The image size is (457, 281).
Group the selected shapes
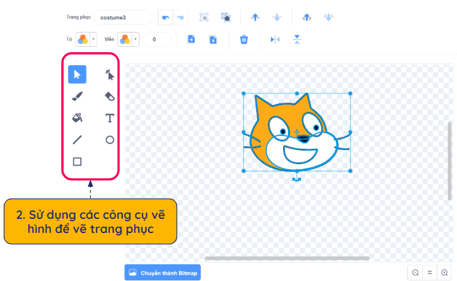[x=204, y=17]
